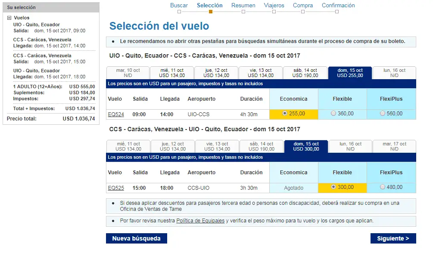Choose outbound date mié, 11 oct USD 134,00
Image resolution: width=433 pixels, height=256 pixels.
tap(172, 73)
